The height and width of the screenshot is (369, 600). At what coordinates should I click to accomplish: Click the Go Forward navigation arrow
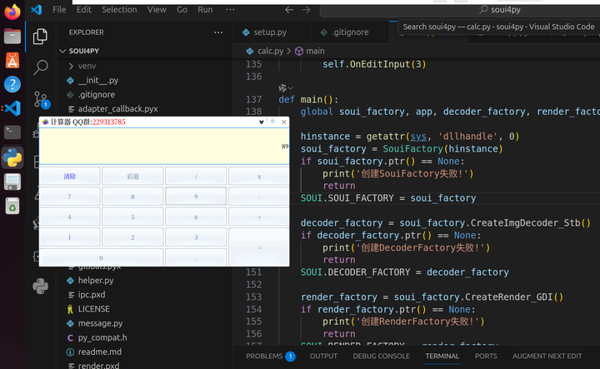(x=306, y=9)
